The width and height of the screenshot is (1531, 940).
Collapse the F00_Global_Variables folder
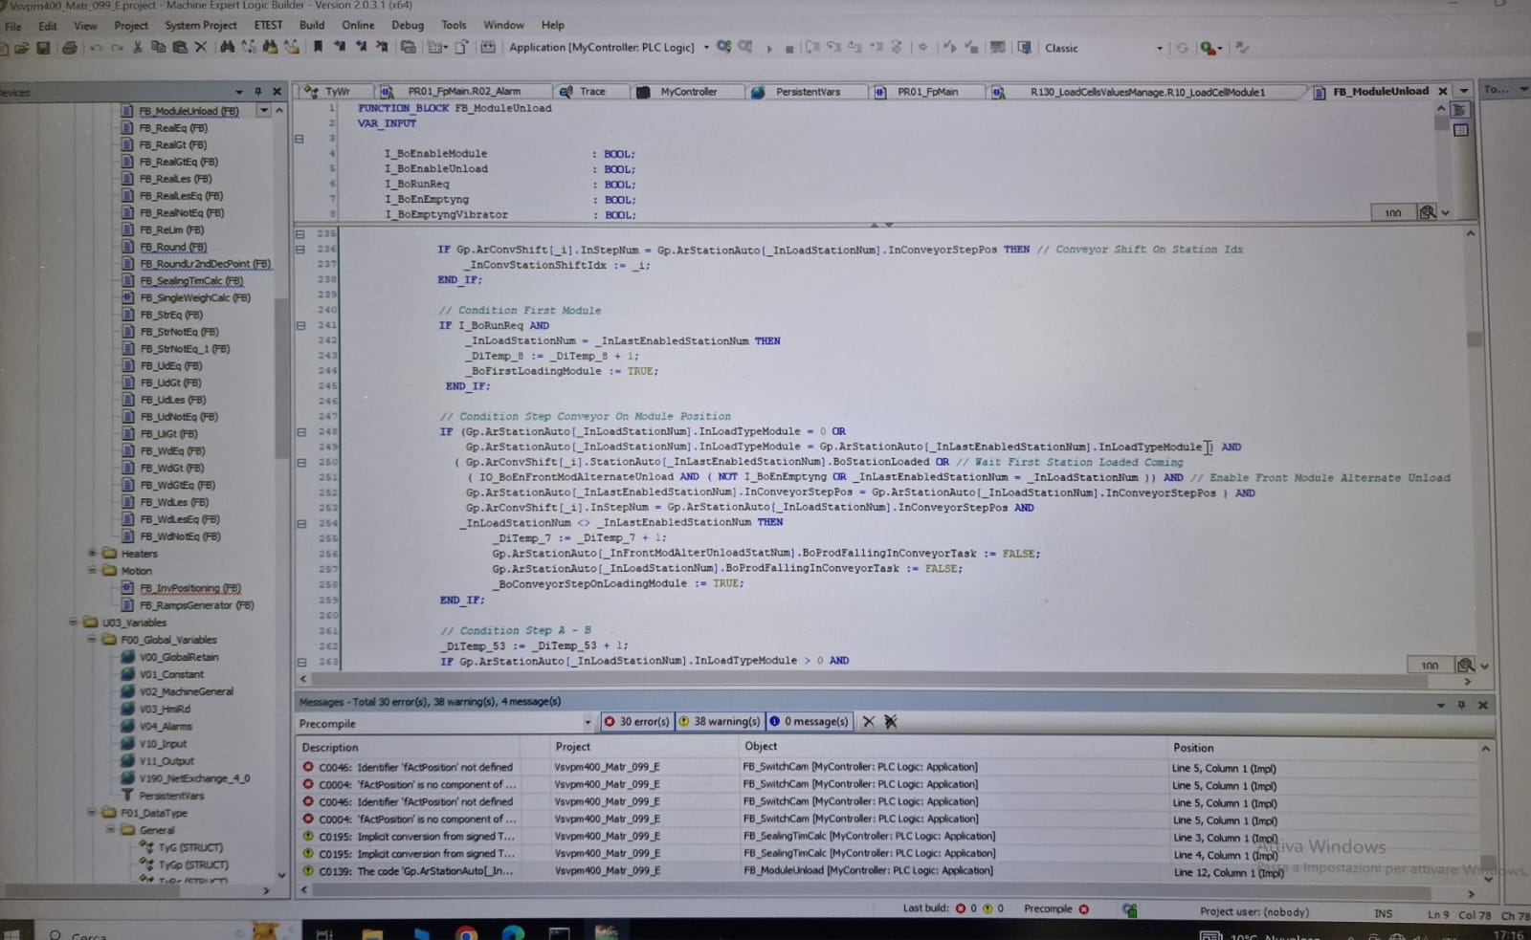92,640
